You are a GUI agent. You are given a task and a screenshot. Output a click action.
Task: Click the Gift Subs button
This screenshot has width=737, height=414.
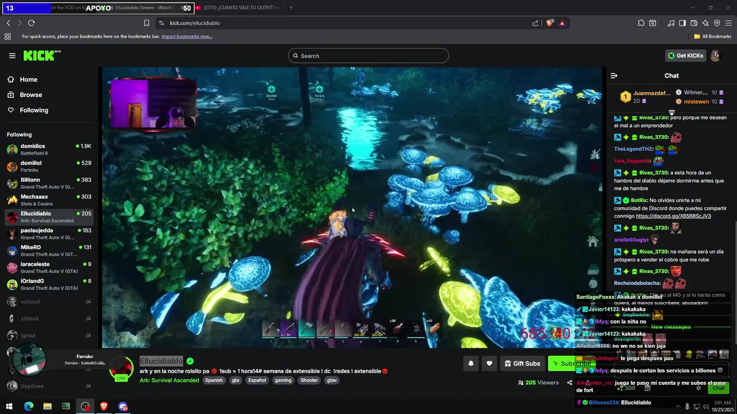click(522, 363)
